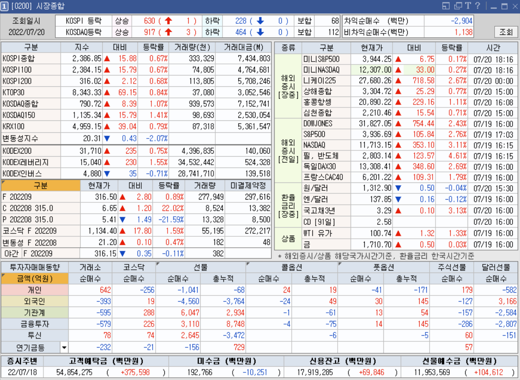Select the 프랑스CAC40 row label

pyautogui.click(x=326, y=177)
